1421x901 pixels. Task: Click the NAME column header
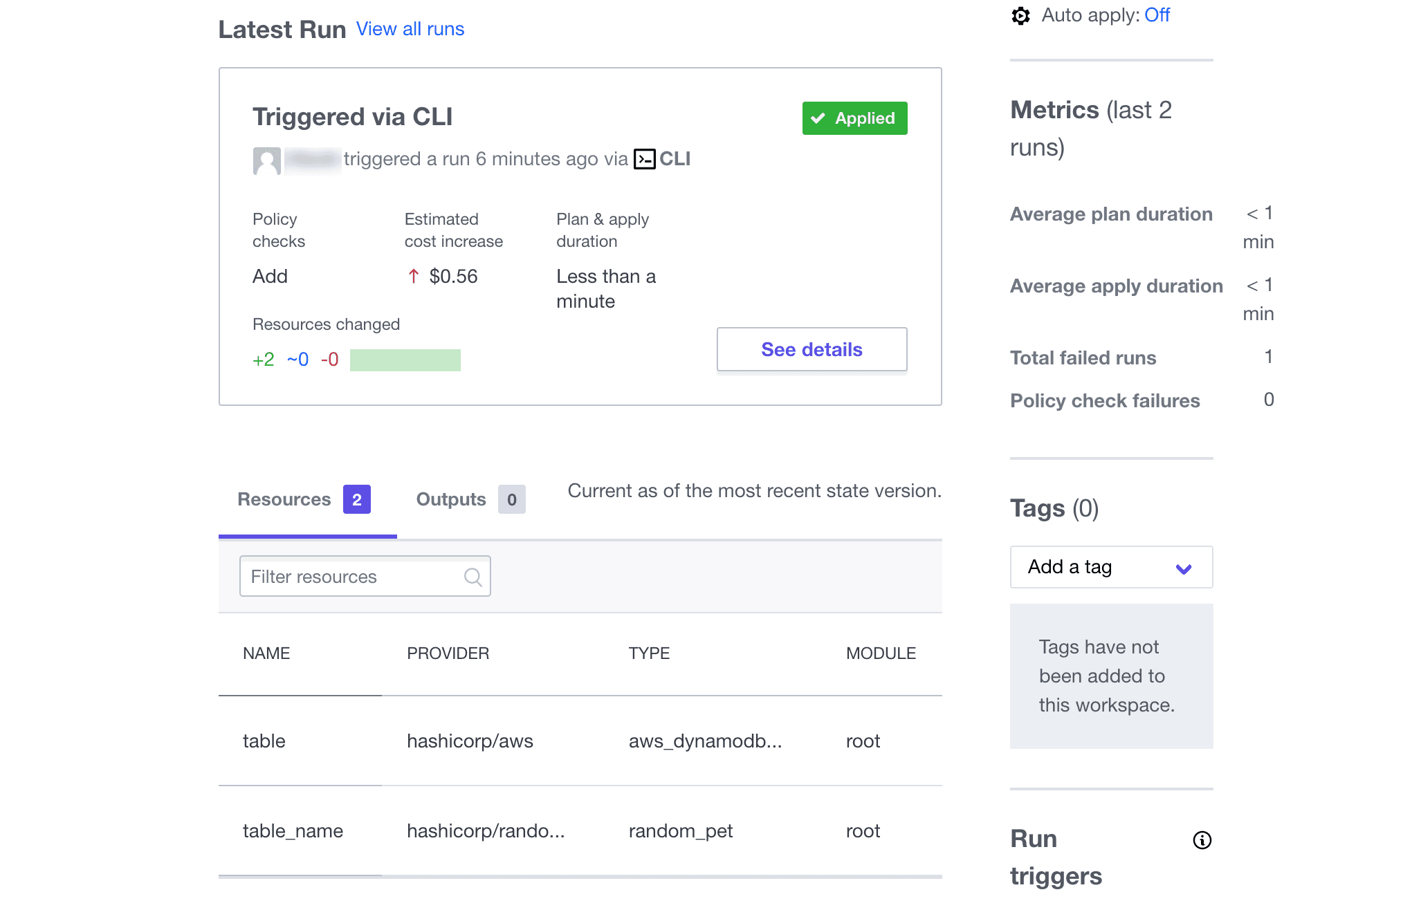click(x=266, y=653)
